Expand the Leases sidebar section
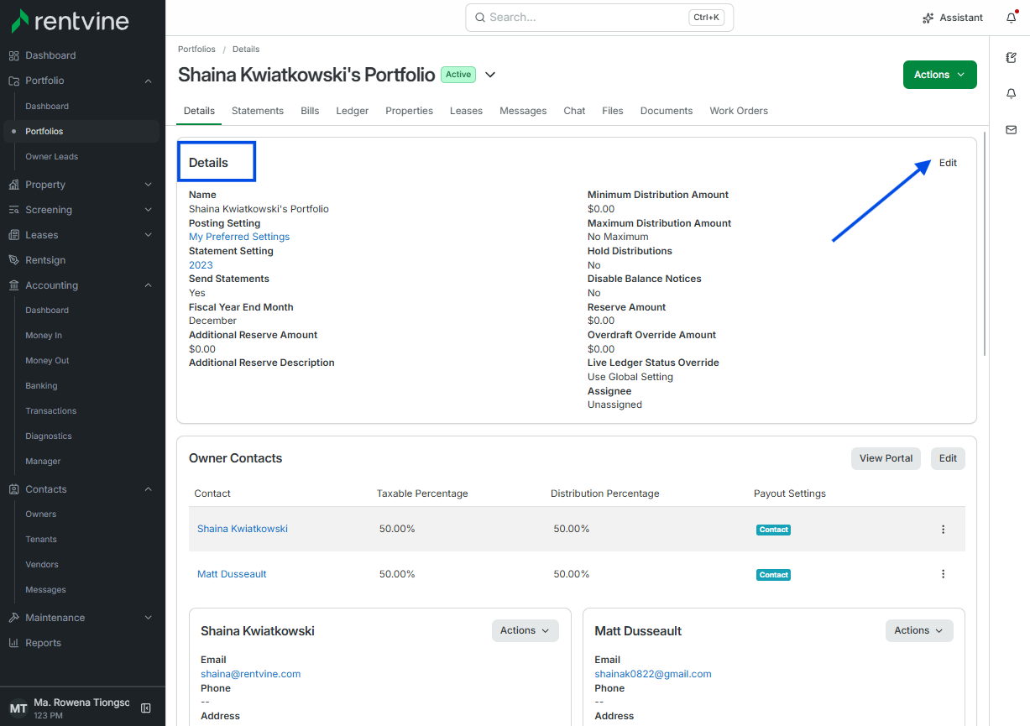This screenshot has height=726, width=1030. (x=148, y=235)
